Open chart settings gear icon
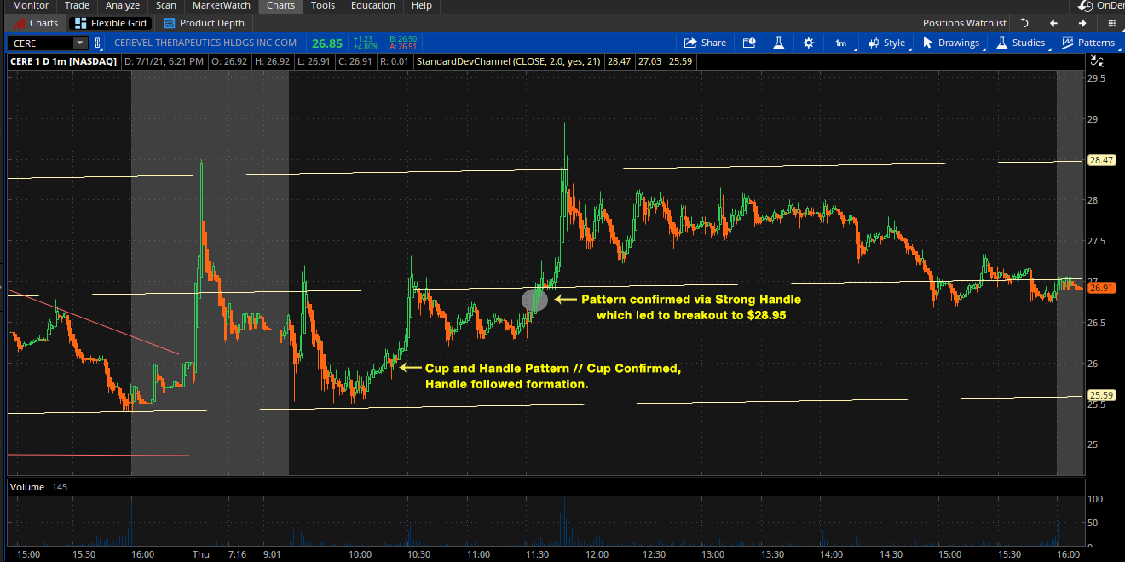Viewport: 1125px width, 562px height. click(808, 43)
